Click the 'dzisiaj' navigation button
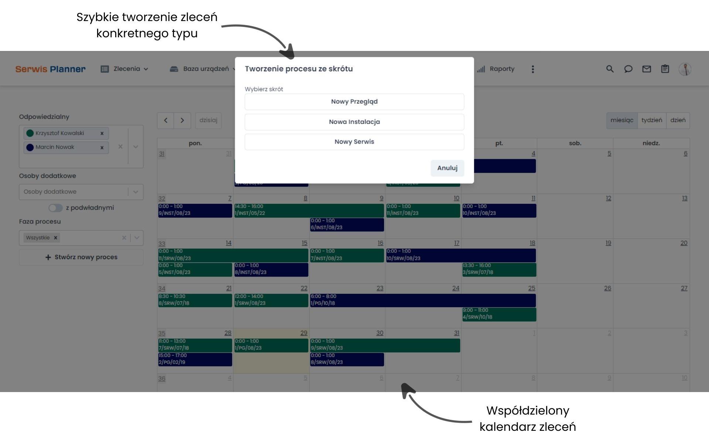This screenshot has width=709, height=443. 208,120
